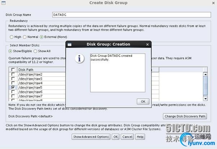Screen dimensions: 217x149
Task: Check the /dev/raw/raw7 disk checkbox
Action: (x=13, y=96)
